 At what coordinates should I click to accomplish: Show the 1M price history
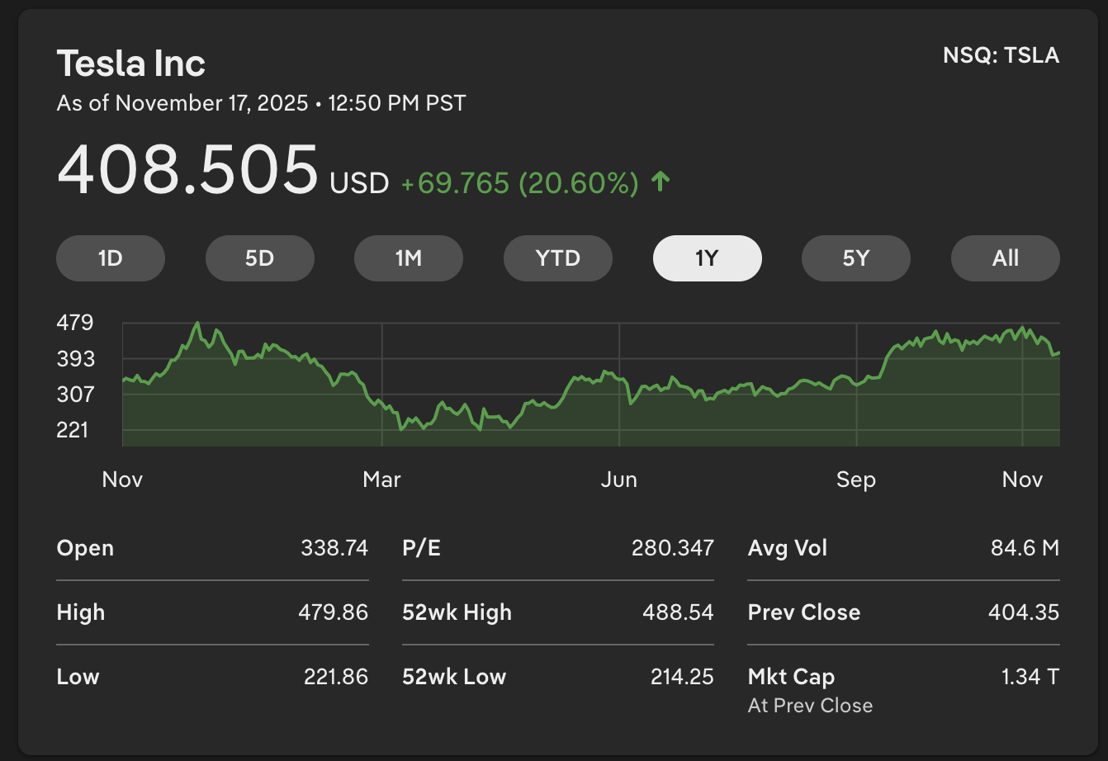point(409,258)
